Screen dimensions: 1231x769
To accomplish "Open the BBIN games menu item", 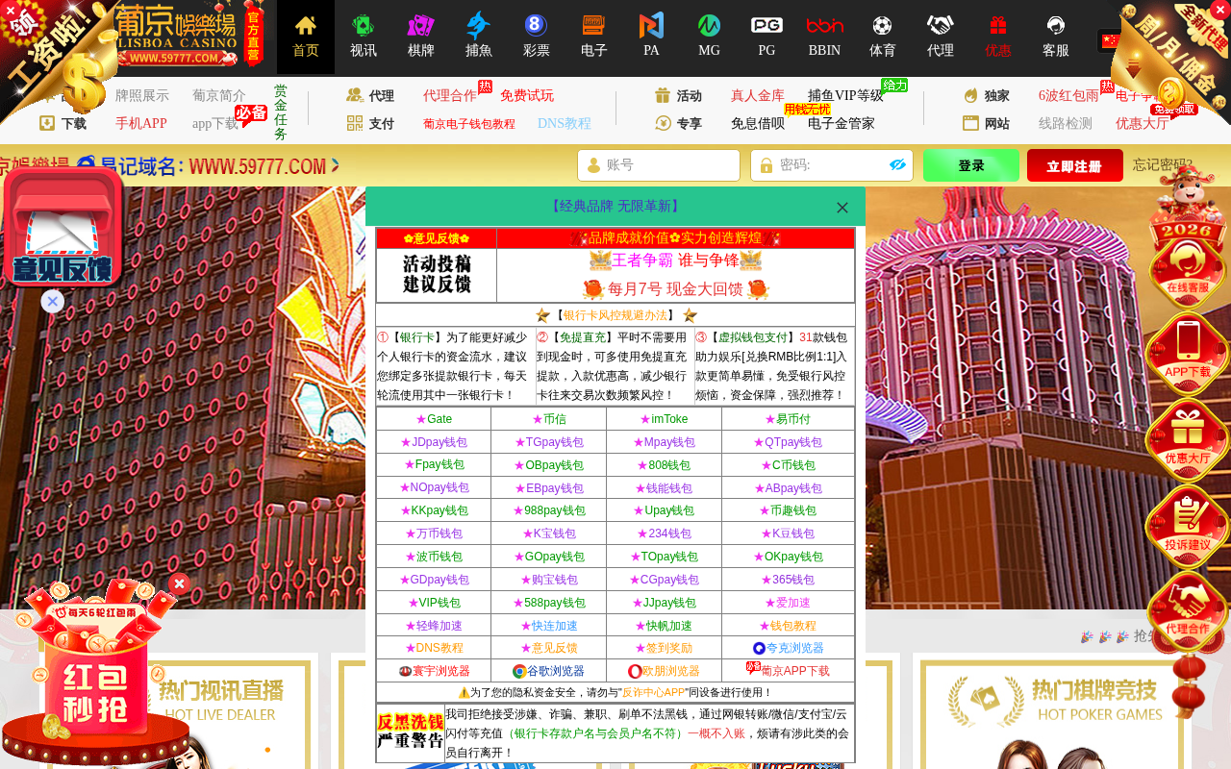I will [824, 37].
